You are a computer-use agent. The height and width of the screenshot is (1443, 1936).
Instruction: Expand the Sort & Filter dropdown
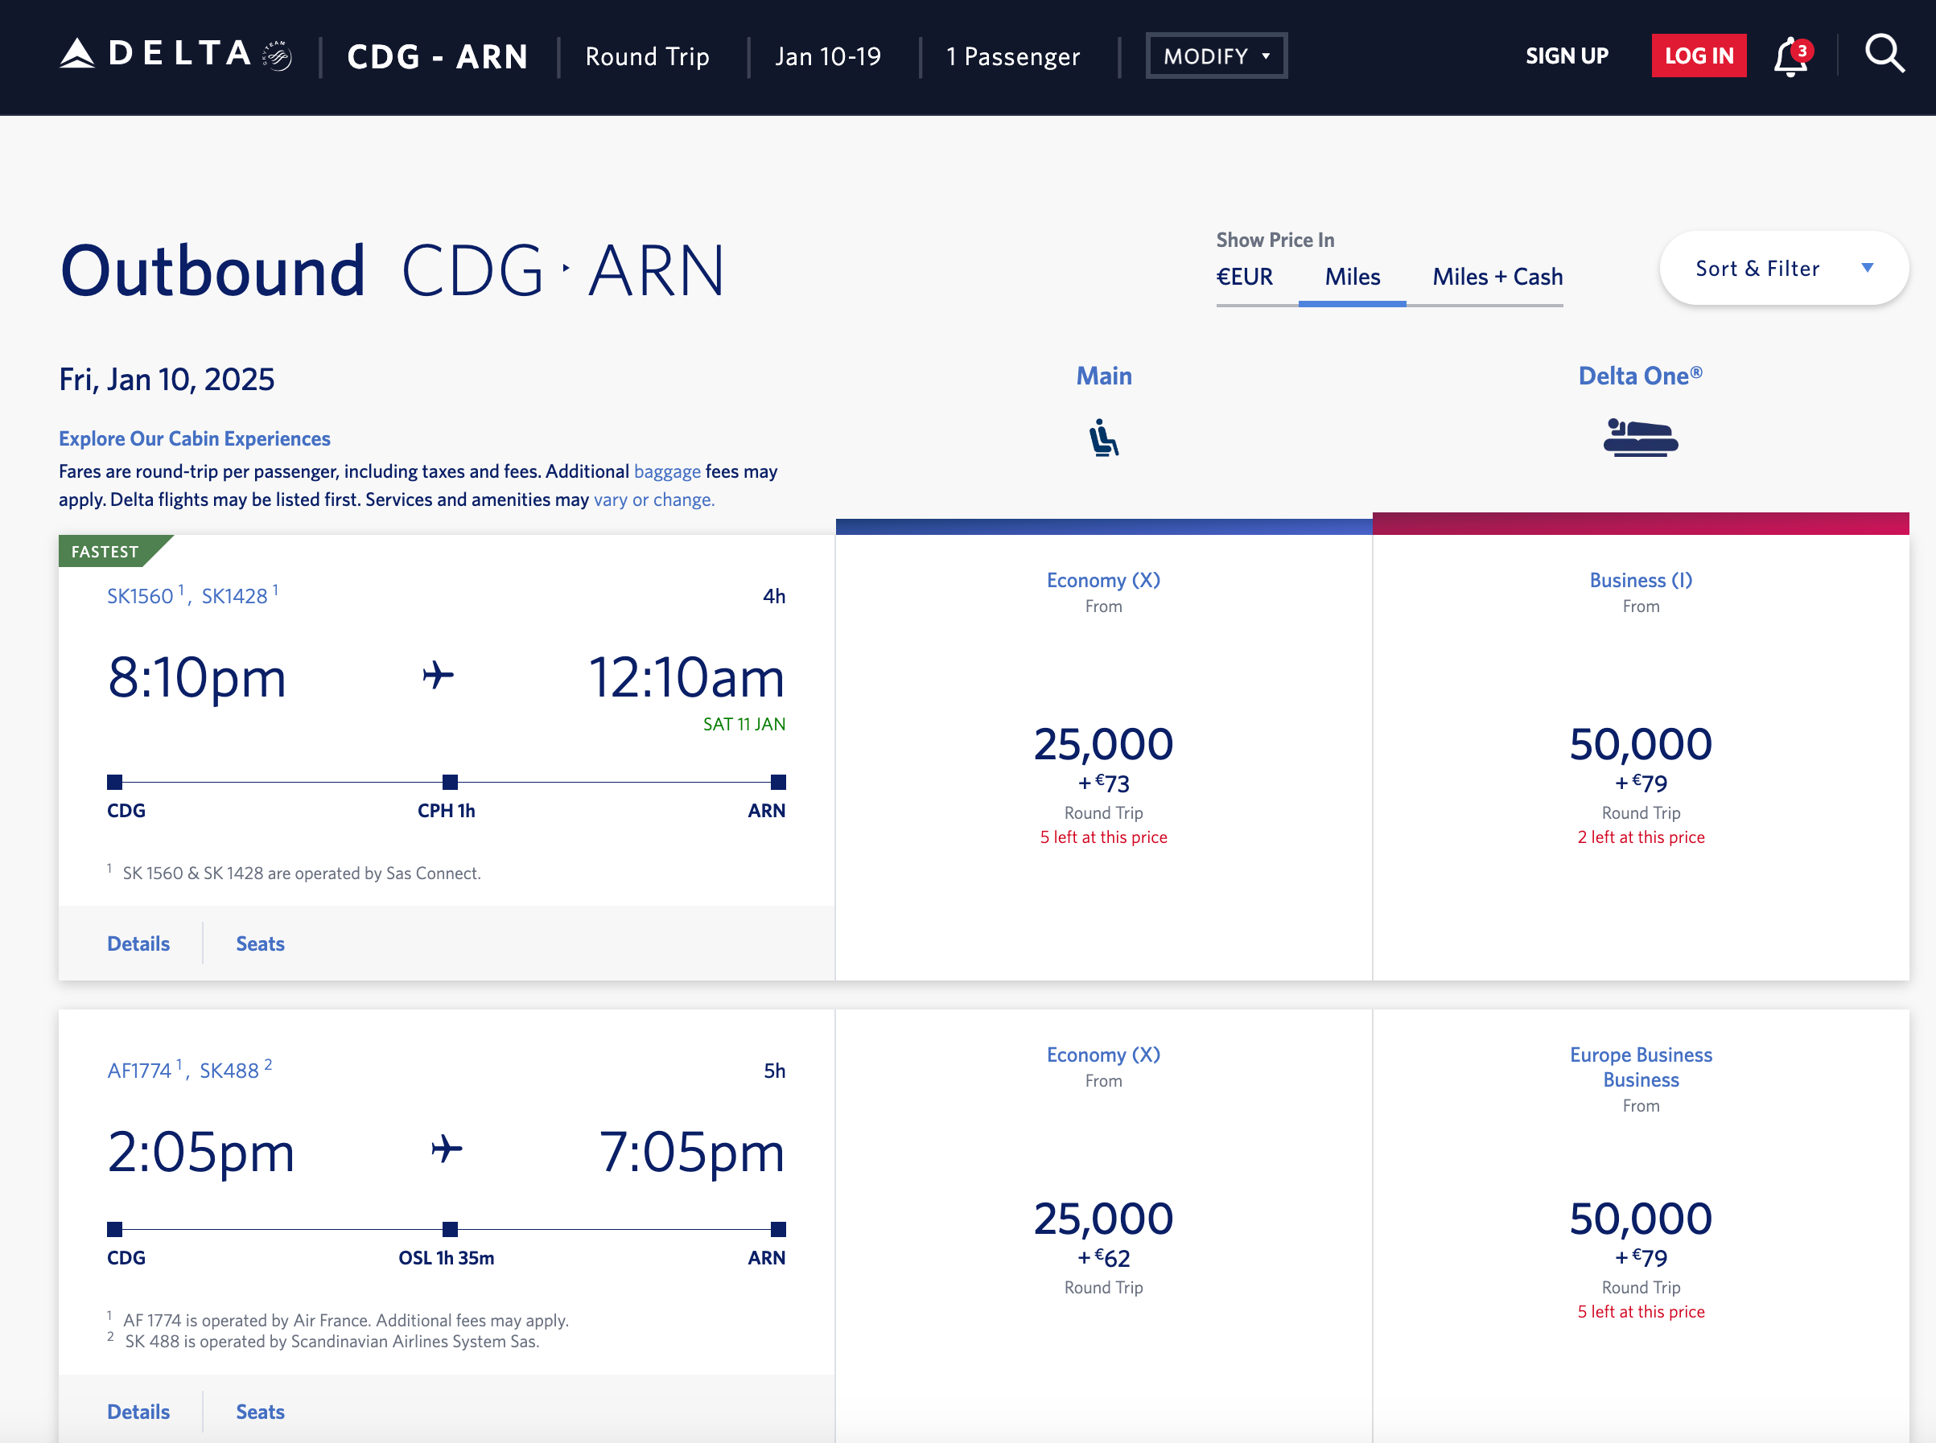pyautogui.click(x=1783, y=268)
